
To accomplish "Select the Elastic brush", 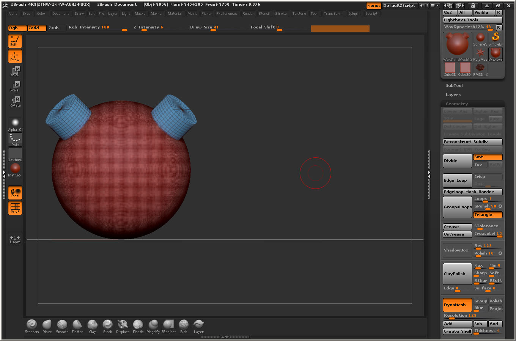I will (x=138, y=326).
